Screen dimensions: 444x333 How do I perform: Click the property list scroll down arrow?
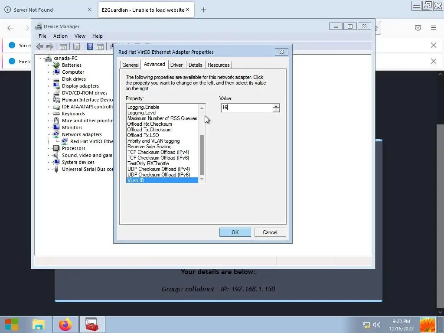tap(202, 179)
